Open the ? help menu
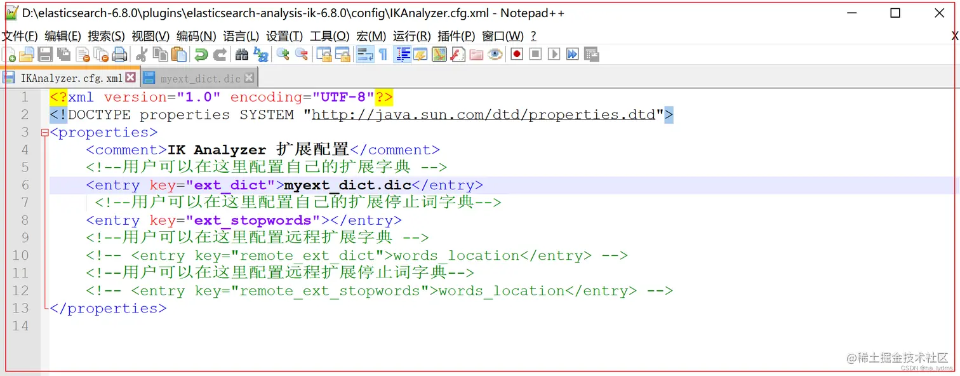 533,36
